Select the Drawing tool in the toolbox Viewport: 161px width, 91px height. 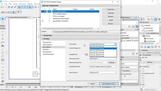coord(3,60)
